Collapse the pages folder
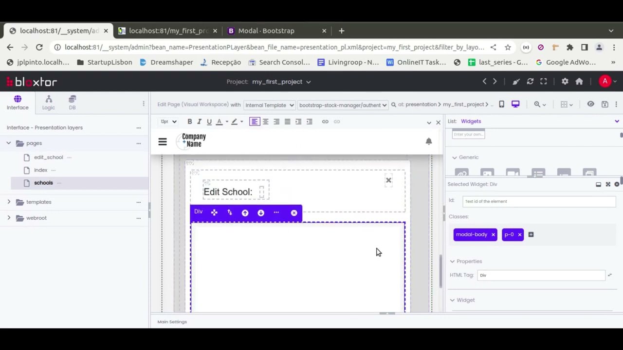 [8, 143]
